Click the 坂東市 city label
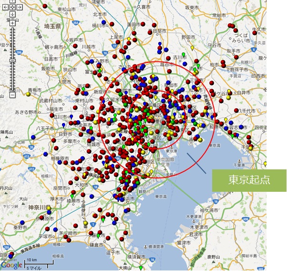287x271 pixels. pos(192,8)
